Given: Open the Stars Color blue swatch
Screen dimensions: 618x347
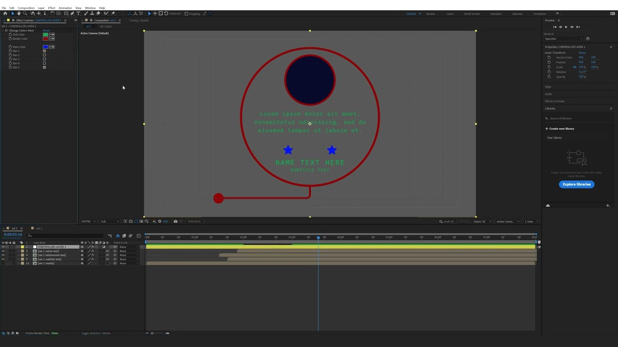Looking at the screenshot, I should tap(46, 47).
